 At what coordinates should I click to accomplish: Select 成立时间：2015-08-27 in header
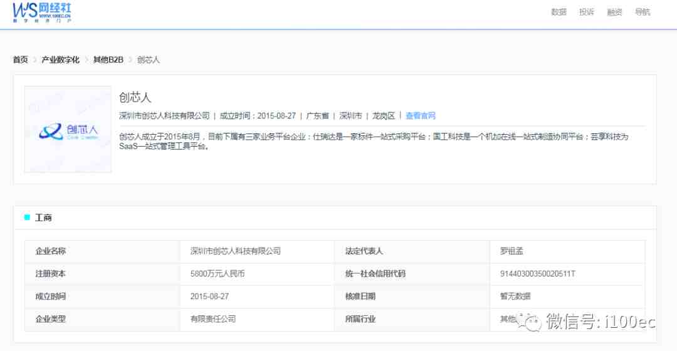[258, 116]
